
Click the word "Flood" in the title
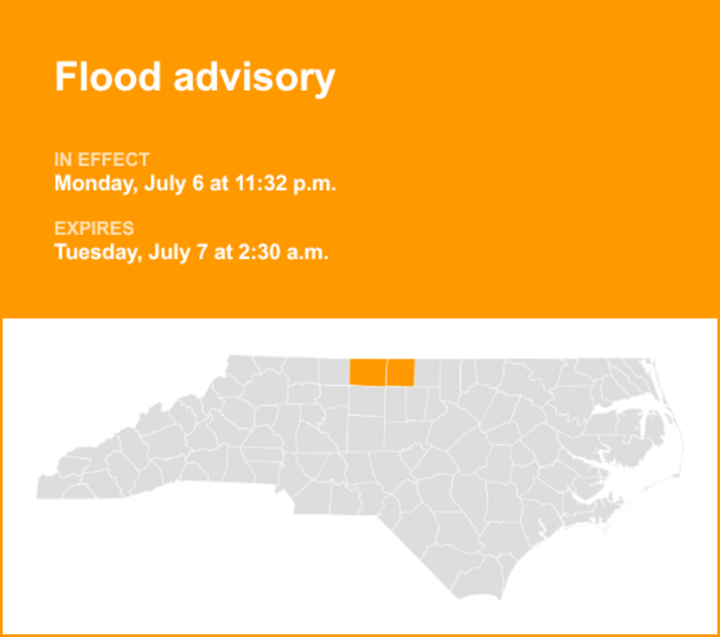tap(108, 77)
